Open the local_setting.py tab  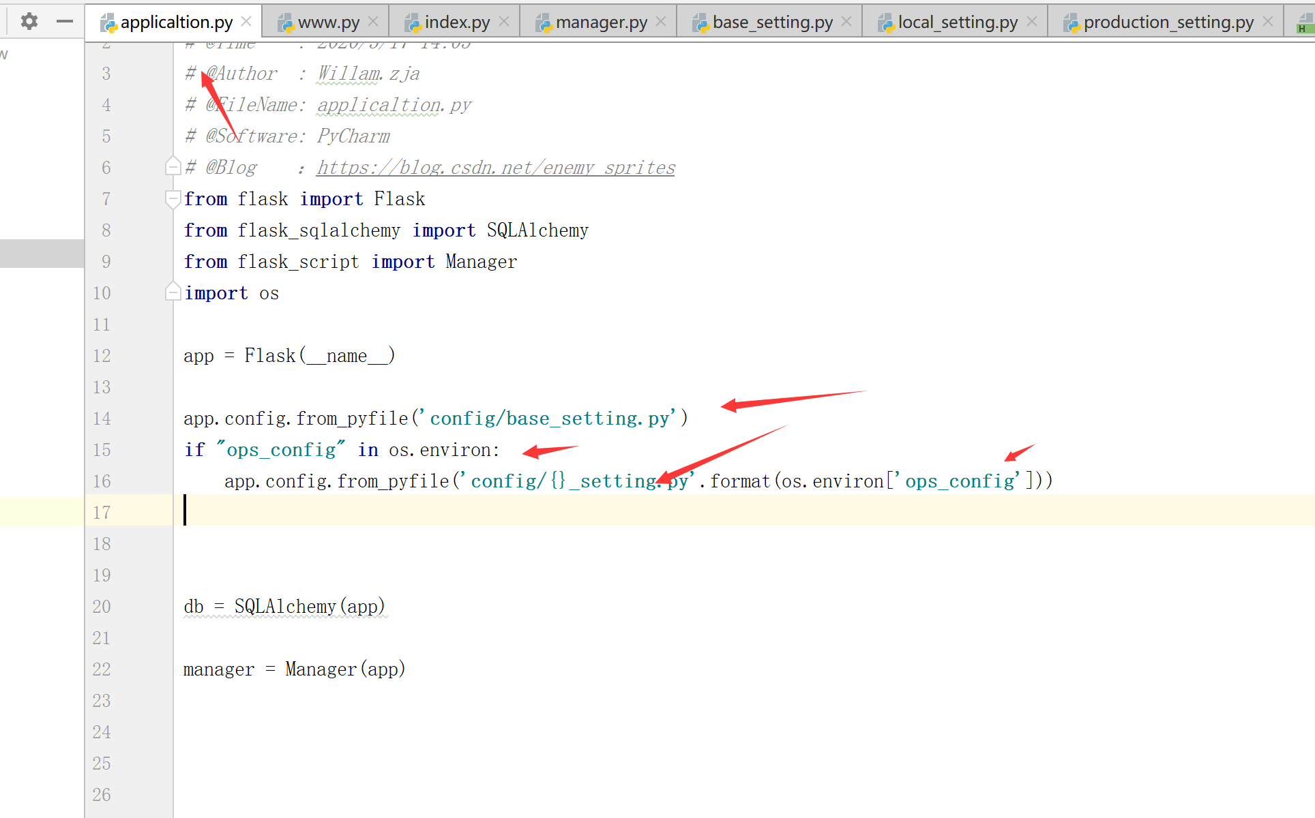point(957,22)
